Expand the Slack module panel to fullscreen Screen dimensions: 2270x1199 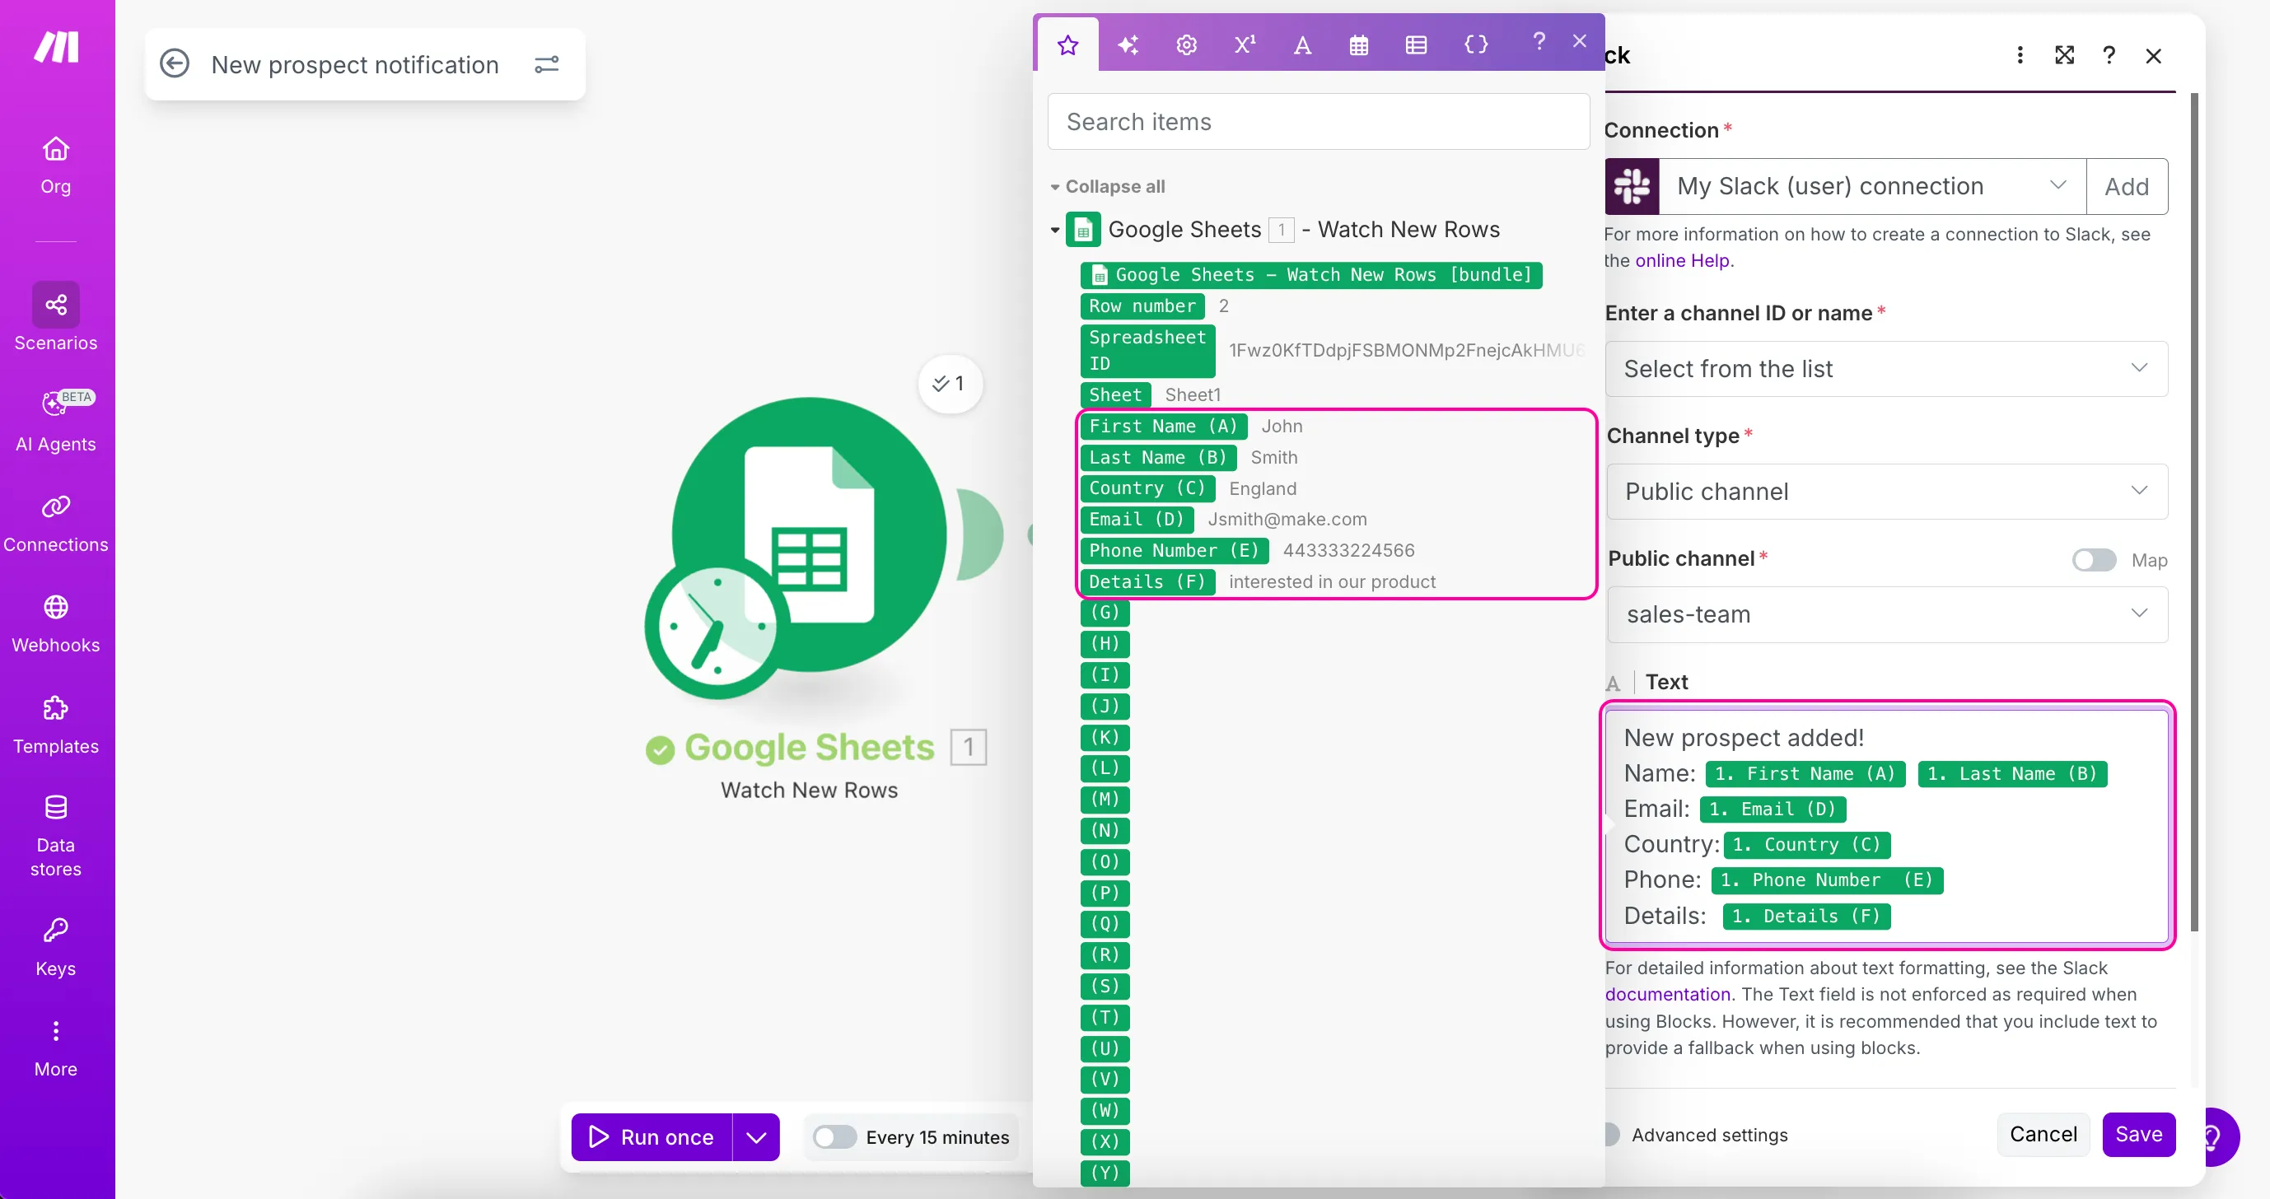point(2064,55)
